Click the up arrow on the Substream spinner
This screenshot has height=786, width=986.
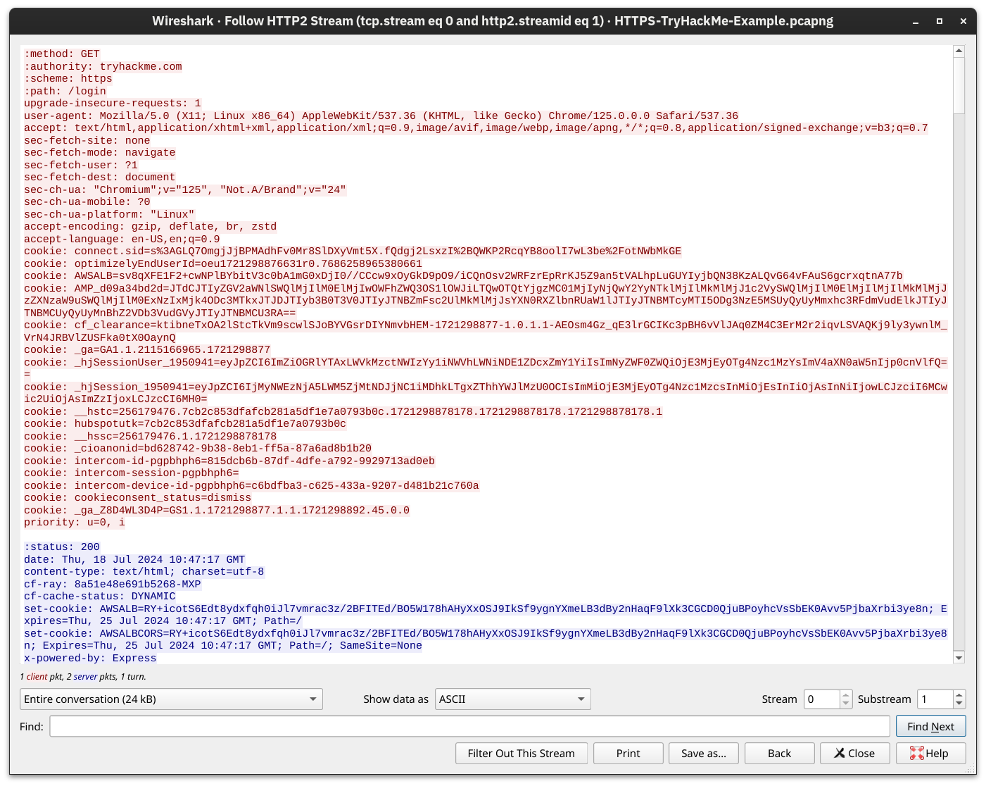[961, 694]
